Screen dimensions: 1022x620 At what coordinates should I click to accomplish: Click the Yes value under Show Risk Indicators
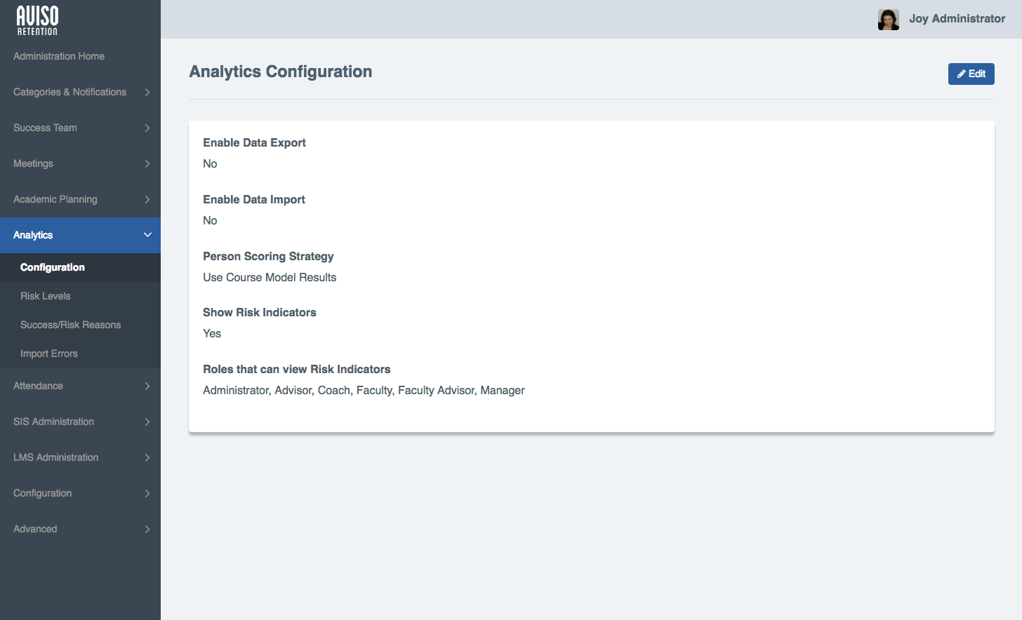pyautogui.click(x=212, y=333)
